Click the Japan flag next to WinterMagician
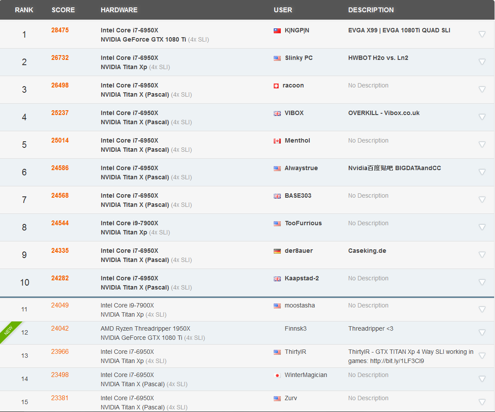495x412 pixels. 277,375
